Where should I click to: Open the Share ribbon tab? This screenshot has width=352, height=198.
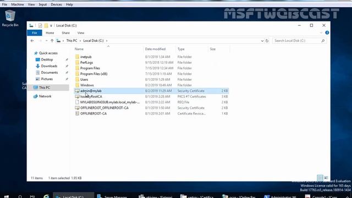tap(65, 33)
